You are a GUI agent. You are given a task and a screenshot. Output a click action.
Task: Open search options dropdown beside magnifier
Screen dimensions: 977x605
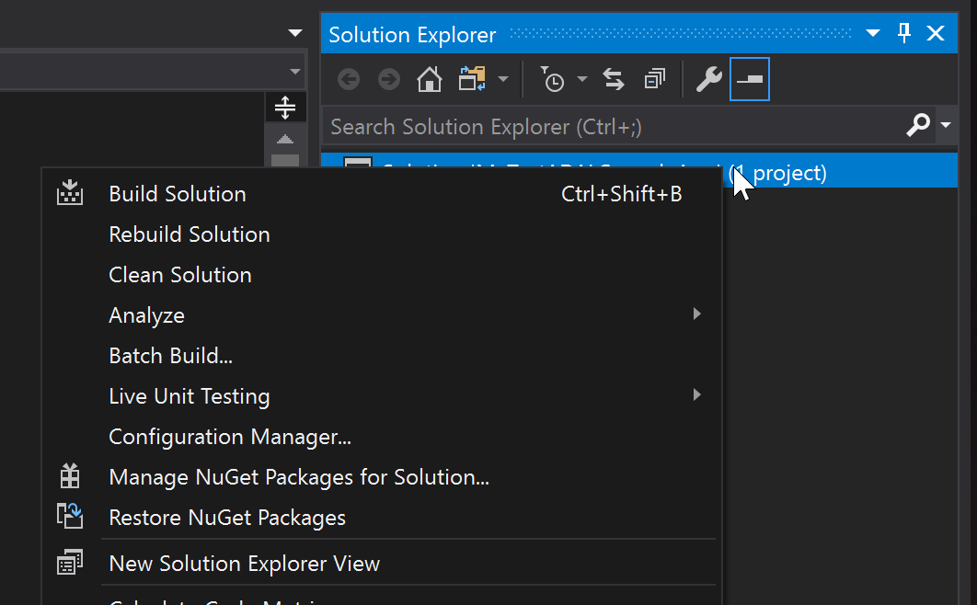point(946,125)
